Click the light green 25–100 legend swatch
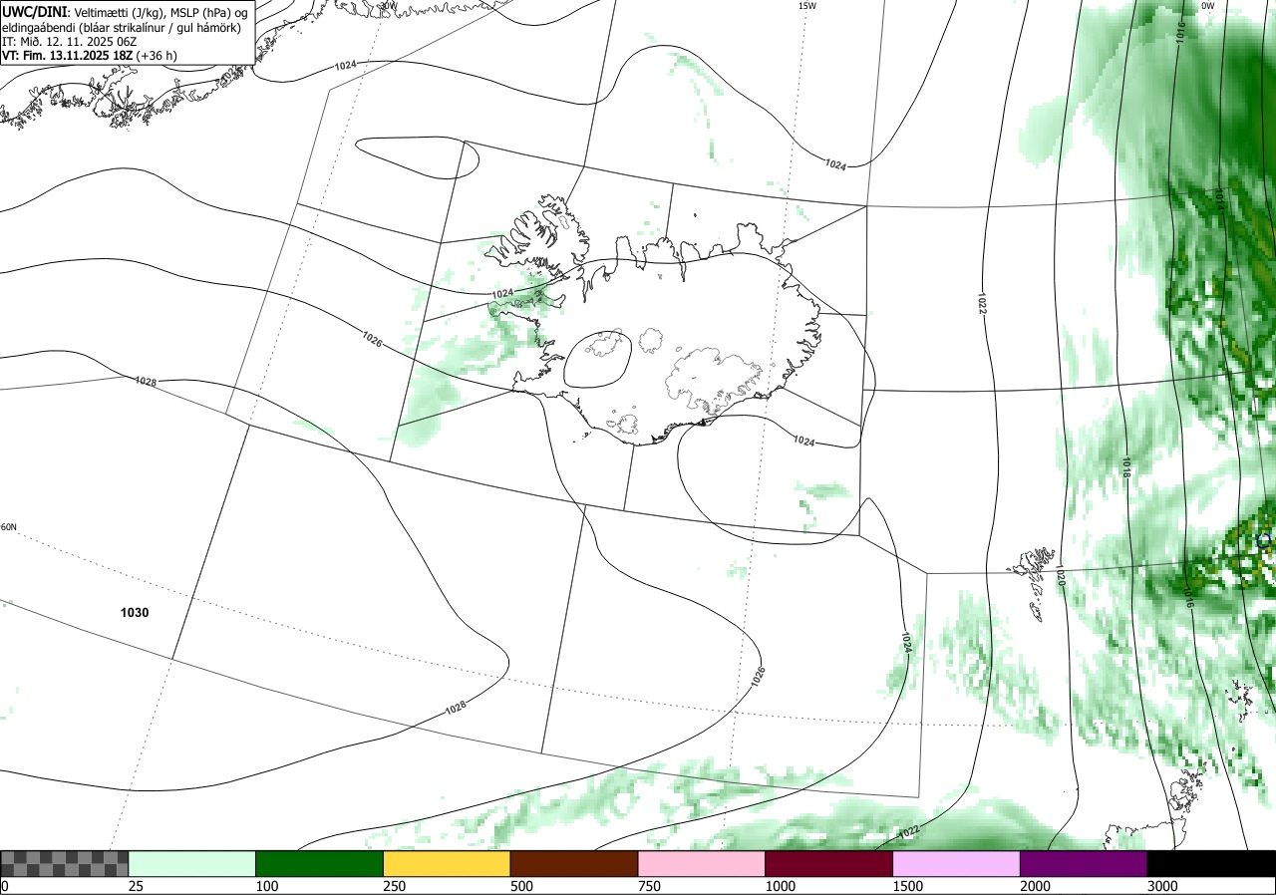 tap(192, 863)
